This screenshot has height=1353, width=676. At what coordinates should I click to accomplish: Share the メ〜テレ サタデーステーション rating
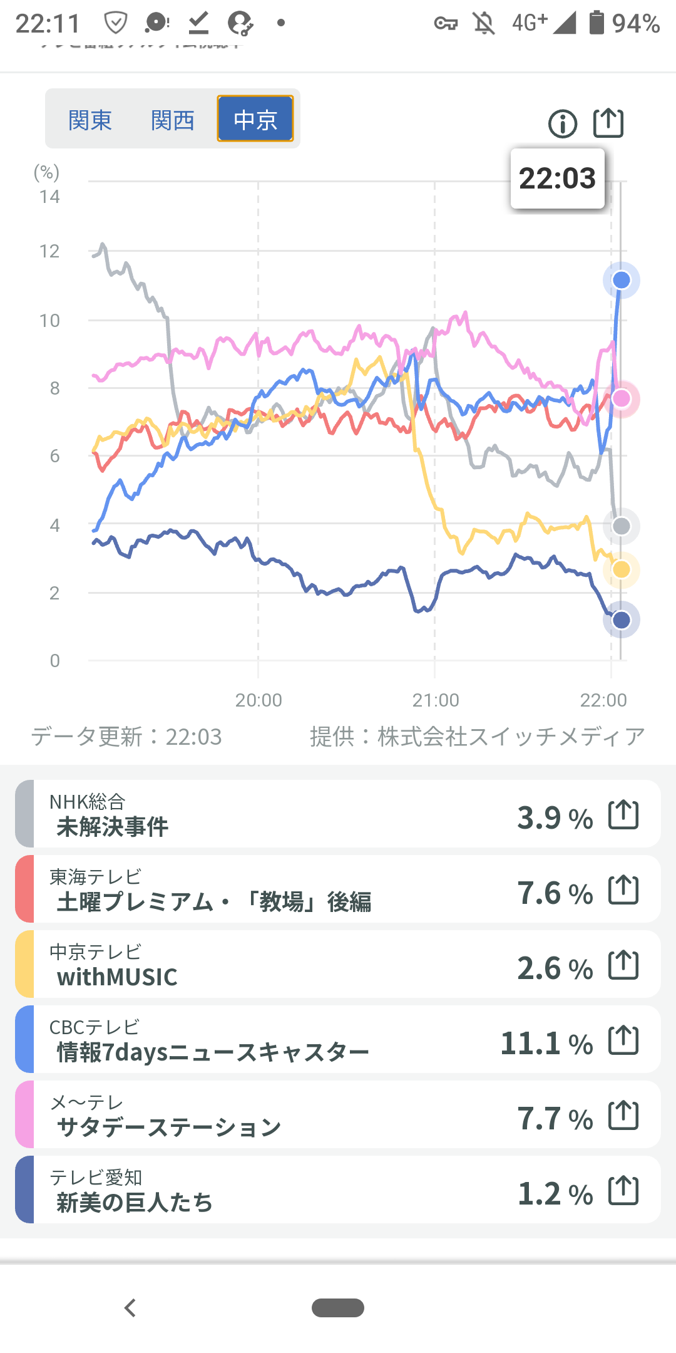pyautogui.click(x=623, y=1116)
